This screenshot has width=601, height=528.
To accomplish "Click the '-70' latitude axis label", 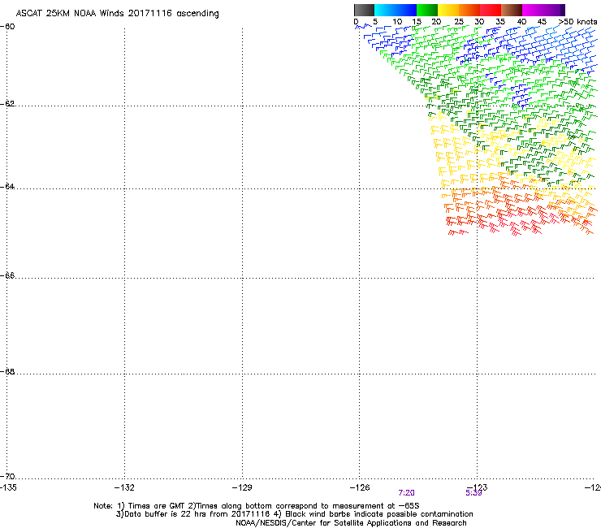I will [7, 476].
